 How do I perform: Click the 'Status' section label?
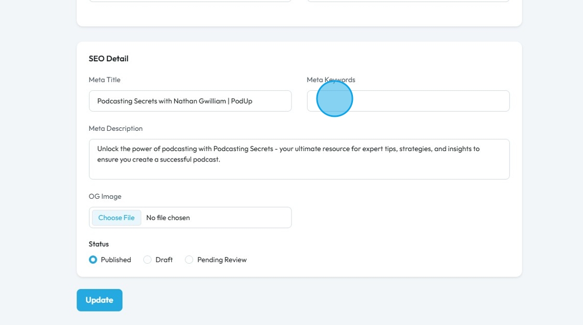tap(99, 244)
